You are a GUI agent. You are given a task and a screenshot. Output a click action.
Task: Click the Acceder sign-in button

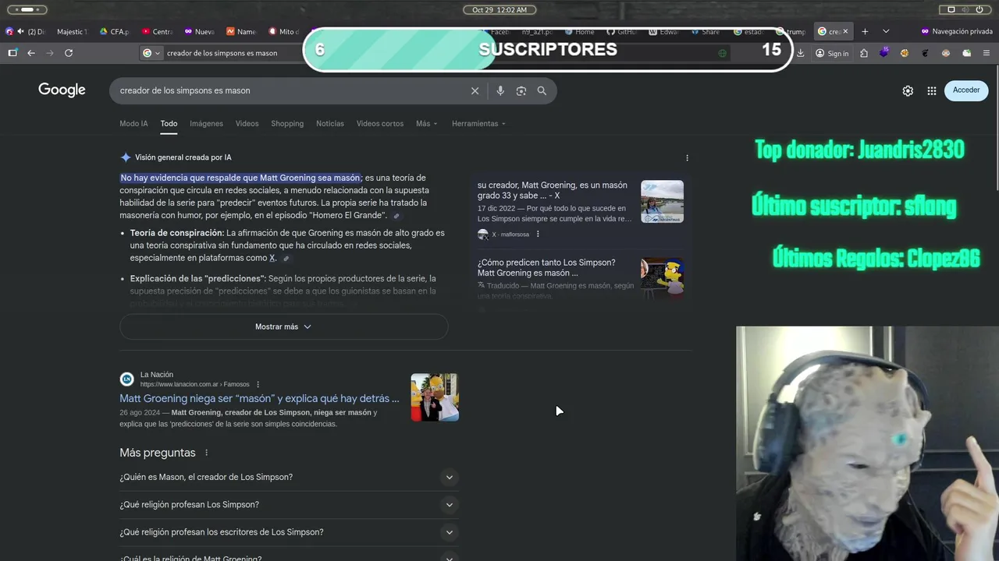(x=966, y=90)
